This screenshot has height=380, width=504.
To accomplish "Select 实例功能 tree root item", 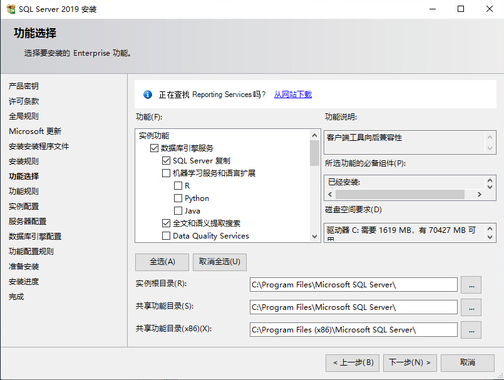I will [x=154, y=136].
